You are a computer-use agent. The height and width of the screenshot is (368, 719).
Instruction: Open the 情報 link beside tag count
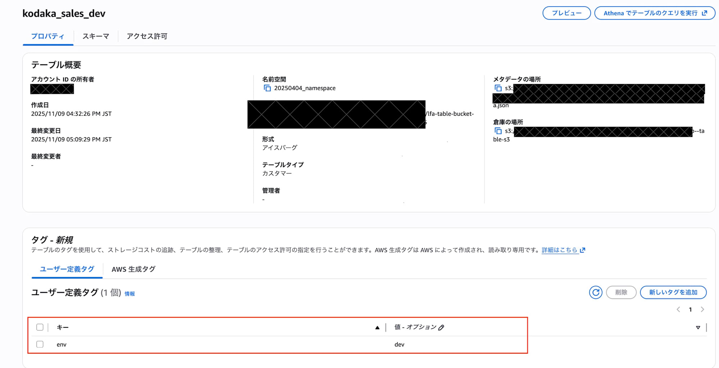pos(130,294)
